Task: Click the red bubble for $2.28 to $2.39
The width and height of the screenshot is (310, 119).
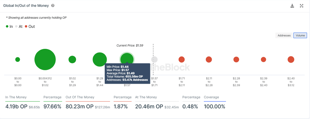Action: (x=236, y=59)
